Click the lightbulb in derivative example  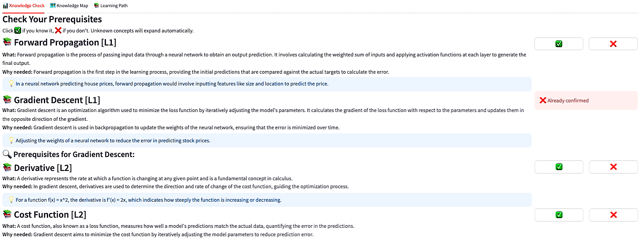click(x=11, y=200)
